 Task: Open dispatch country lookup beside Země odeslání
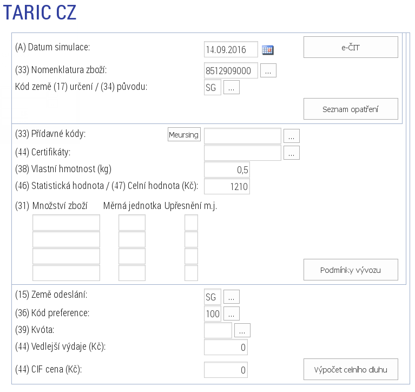pos(232,297)
